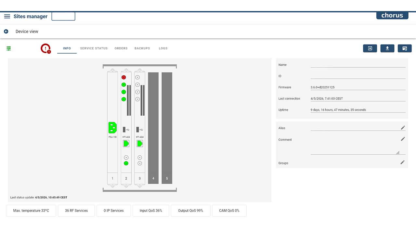Click the download button in top toolbar
Viewport: 416px width, 234px height.
(387, 48)
